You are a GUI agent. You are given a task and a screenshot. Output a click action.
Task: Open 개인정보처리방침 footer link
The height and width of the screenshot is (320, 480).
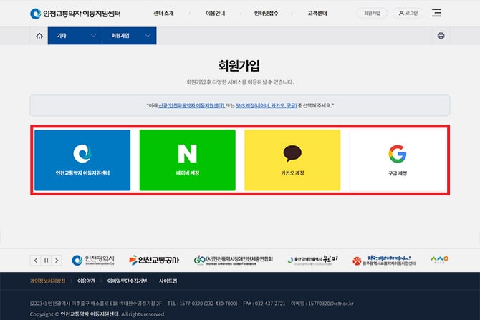(x=48, y=281)
